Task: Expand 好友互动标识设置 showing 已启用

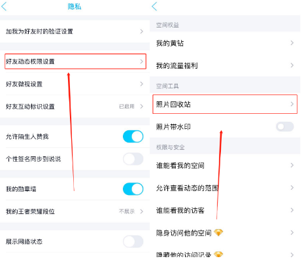Action: click(x=75, y=107)
